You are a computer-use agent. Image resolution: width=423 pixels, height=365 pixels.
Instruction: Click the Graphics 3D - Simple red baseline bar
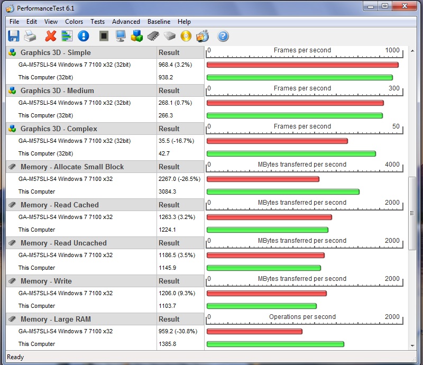coord(302,65)
